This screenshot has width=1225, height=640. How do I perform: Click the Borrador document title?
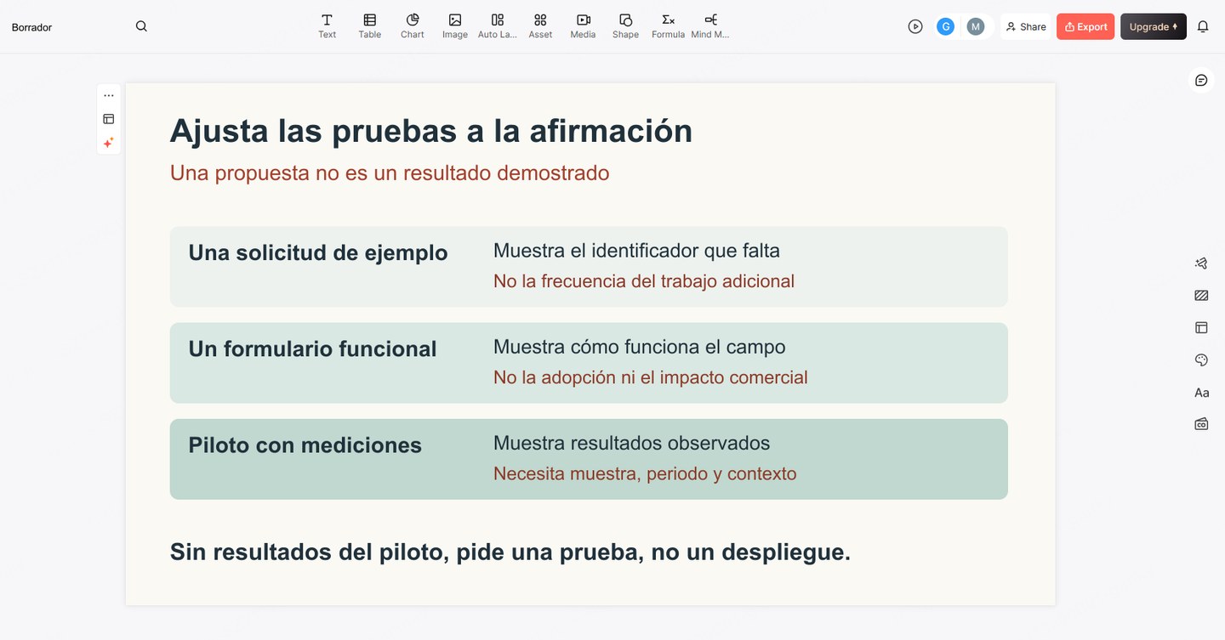(x=31, y=27)
